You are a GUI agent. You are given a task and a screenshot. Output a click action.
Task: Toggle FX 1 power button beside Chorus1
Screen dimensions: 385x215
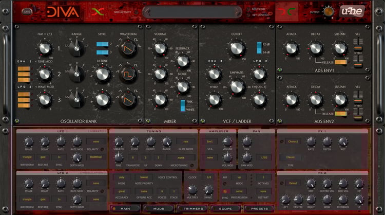point(282,141)
